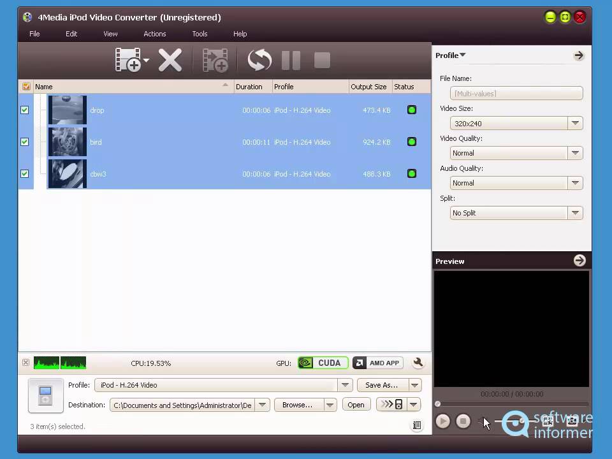Viewport: 612px width, 459px height.
Task: Open the Tools menu
Action: point(200,34)
